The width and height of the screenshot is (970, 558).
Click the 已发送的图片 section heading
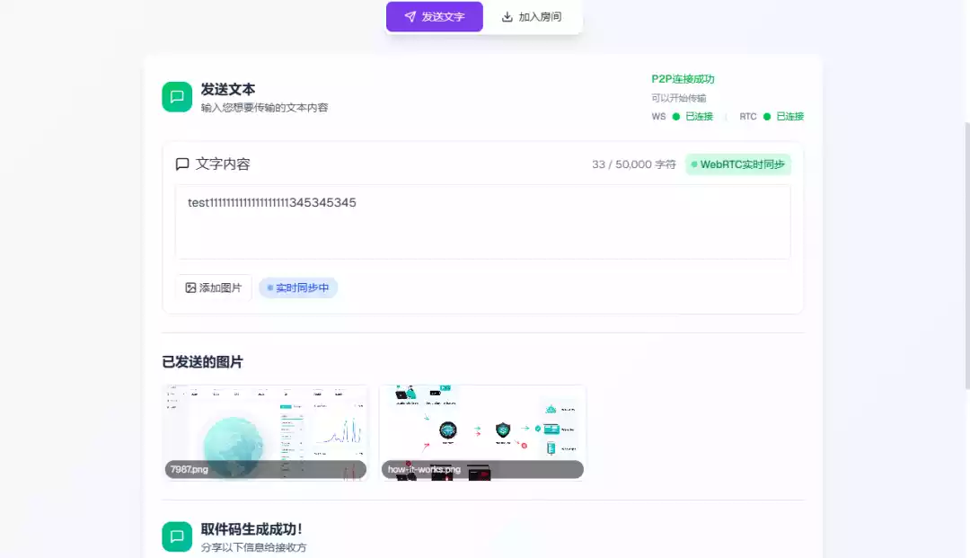point(202,362)
